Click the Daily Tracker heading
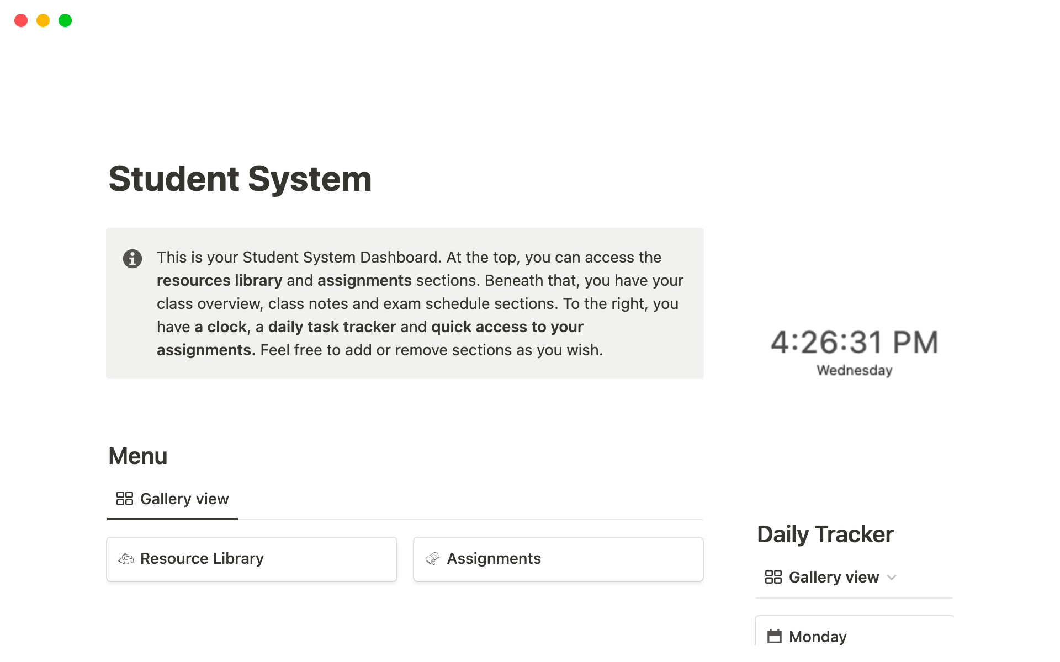 click(825, 534)
